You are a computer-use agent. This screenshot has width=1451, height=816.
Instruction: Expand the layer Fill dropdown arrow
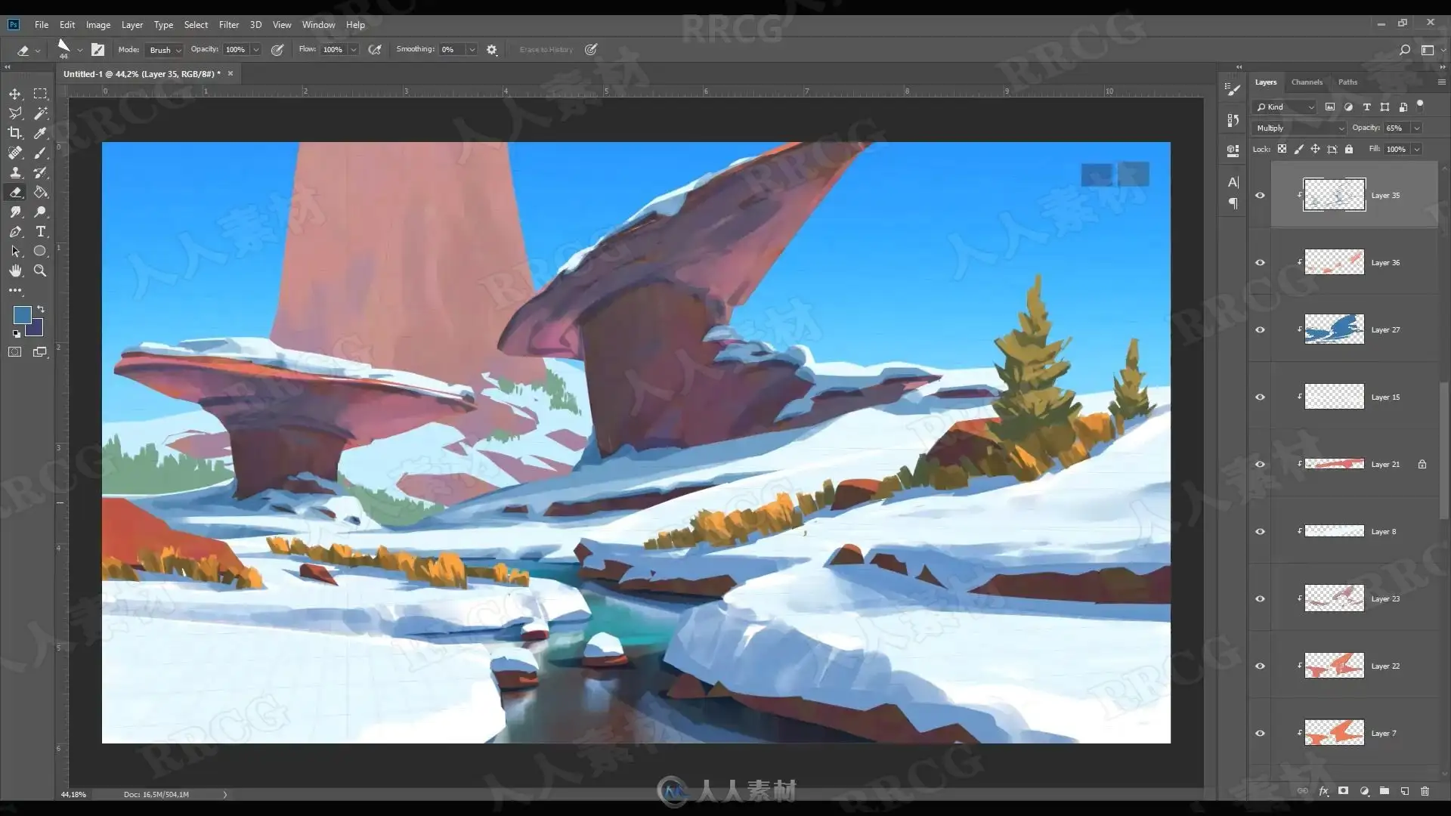tap(1417, 150)
